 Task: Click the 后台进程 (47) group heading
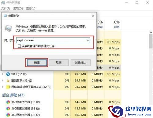point(13,95)
